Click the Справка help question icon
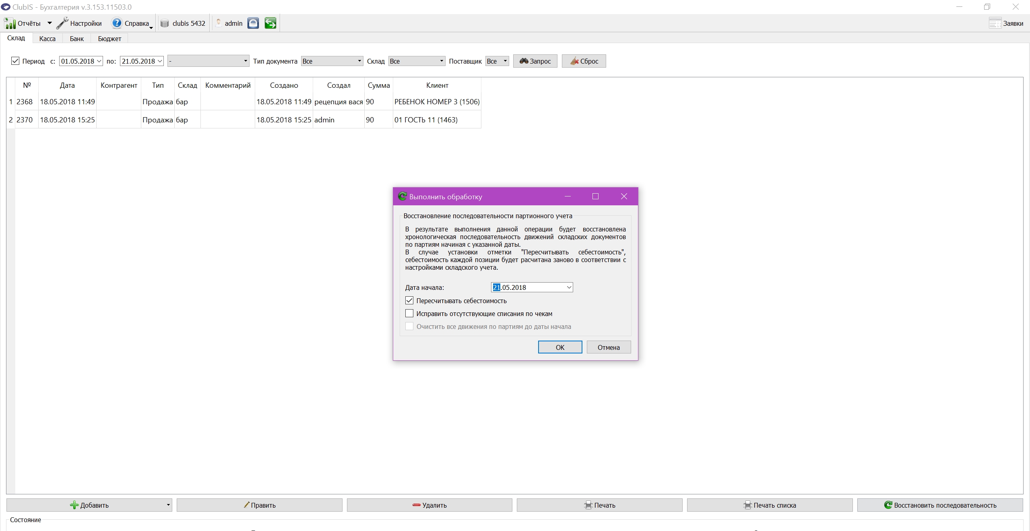 (x=117, y=23)
